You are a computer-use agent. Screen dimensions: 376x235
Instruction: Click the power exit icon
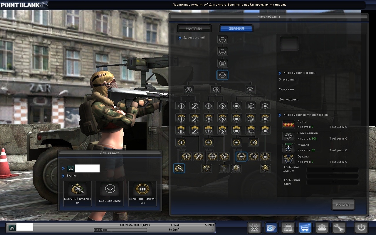point(361,228)
